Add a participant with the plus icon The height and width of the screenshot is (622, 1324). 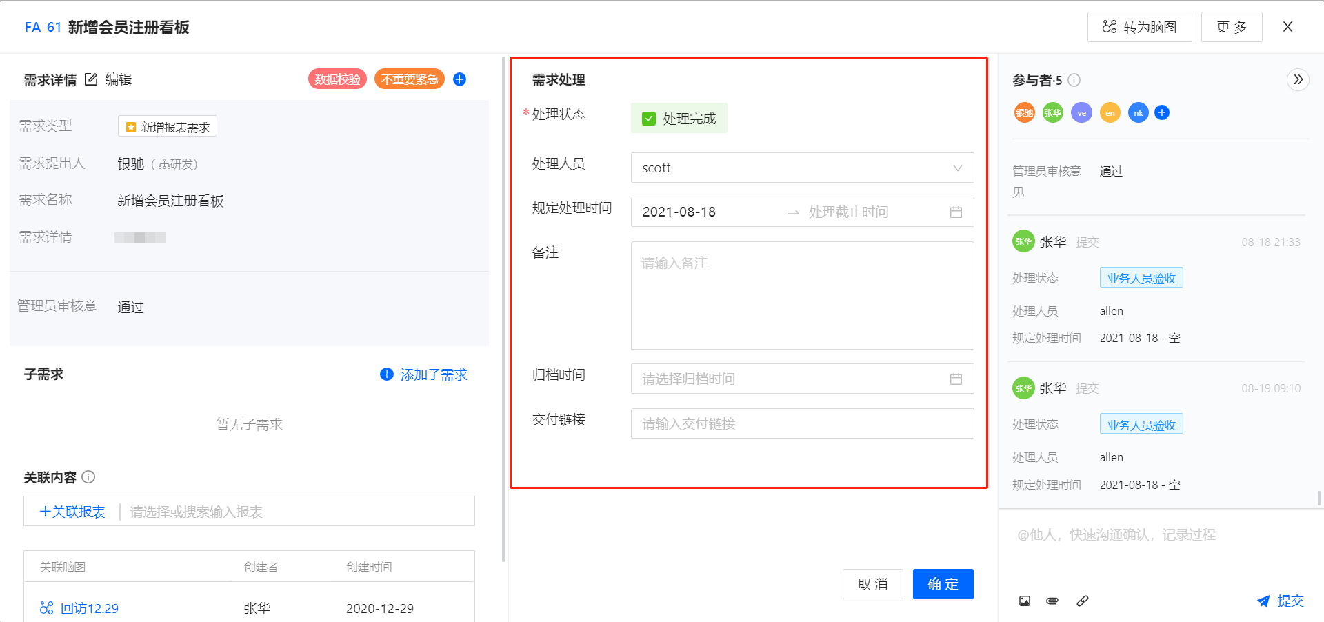click(x=1162, y=112)
